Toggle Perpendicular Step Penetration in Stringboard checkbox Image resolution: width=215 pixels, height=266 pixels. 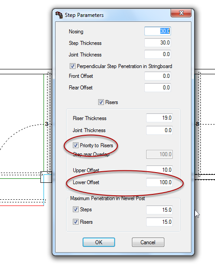click(x=72, y=66)
